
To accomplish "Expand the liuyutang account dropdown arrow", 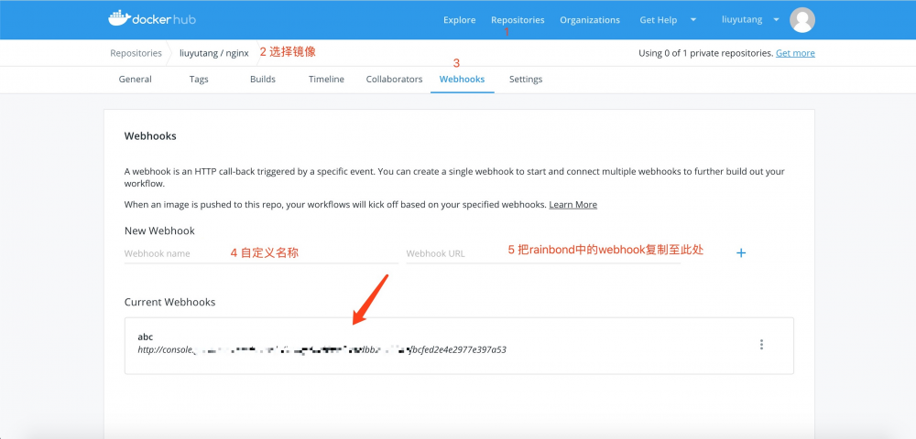I will 777,20.
